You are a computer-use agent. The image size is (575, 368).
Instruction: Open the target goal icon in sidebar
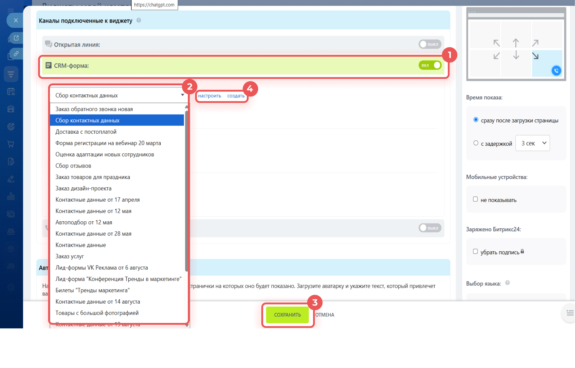[x=11, y=126]
